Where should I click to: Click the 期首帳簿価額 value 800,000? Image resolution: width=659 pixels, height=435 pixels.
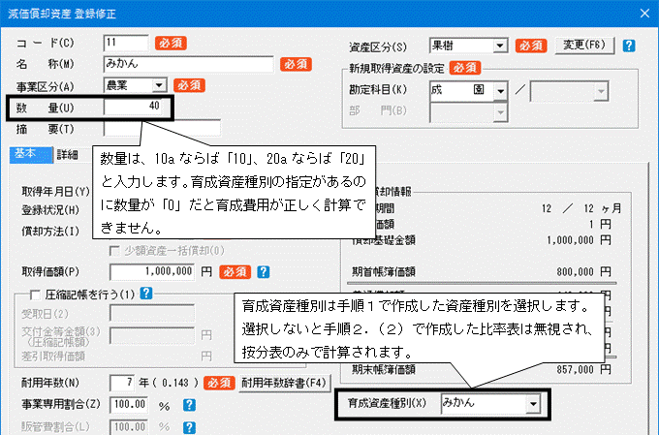coord(575,272)
